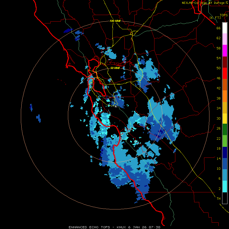This screenshot has width=229, height=229.
Task: Click the '34' legend value
Action: (x=219, y=108)
